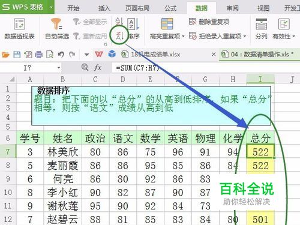Click the 学号 header cell
Screen dimensions: 300x225
pos(30,138)
